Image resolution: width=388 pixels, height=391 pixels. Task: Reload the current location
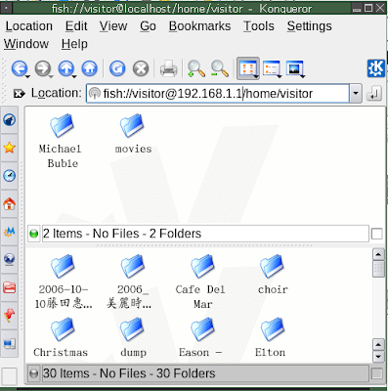pos(117,68)
